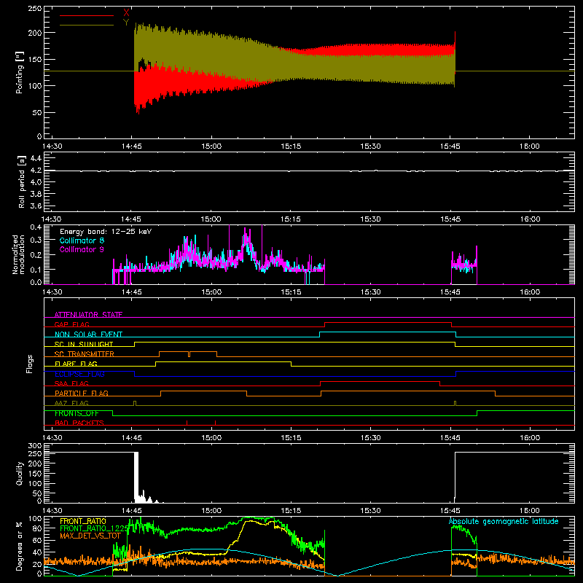583x583 pixels.
Task: Click the 15:30 time label under Roll period plot
Action: click(x=370, y=219)
